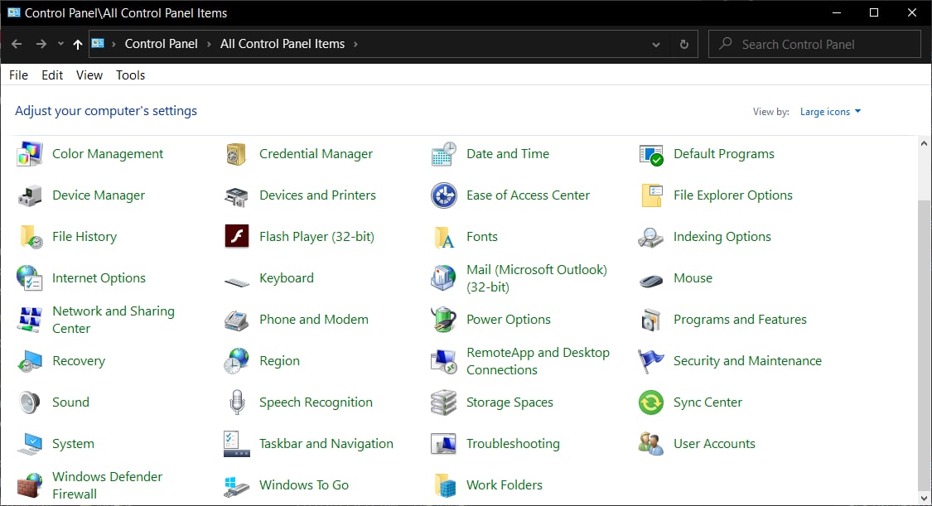Screen dimensions: 932x506
Task: Open the Security and Maintenance flag icon
Action: 651,361
